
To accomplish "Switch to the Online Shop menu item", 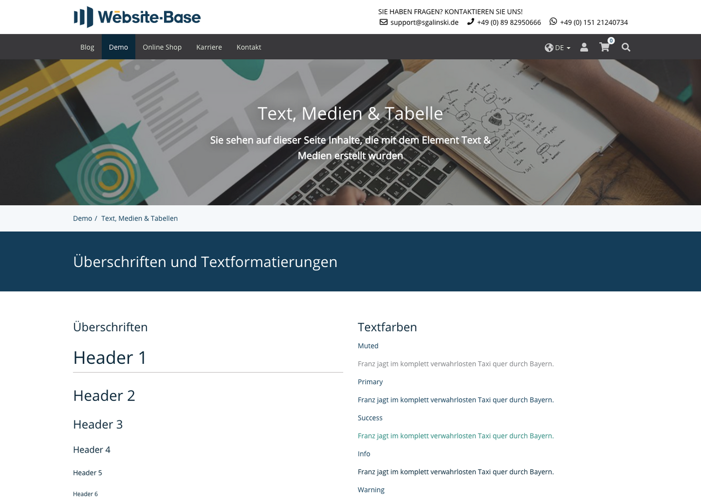I will point(162,47).
